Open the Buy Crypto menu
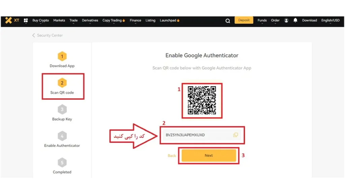 pyautogui.click(x=41, y=21)
